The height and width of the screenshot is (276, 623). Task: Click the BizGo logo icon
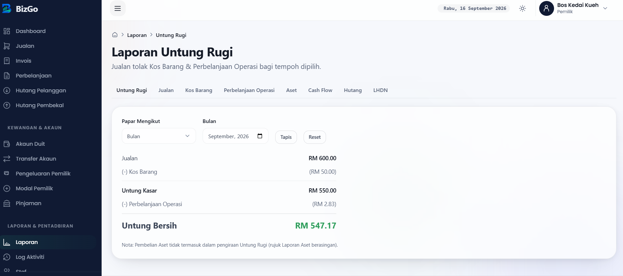coord(7,9)
